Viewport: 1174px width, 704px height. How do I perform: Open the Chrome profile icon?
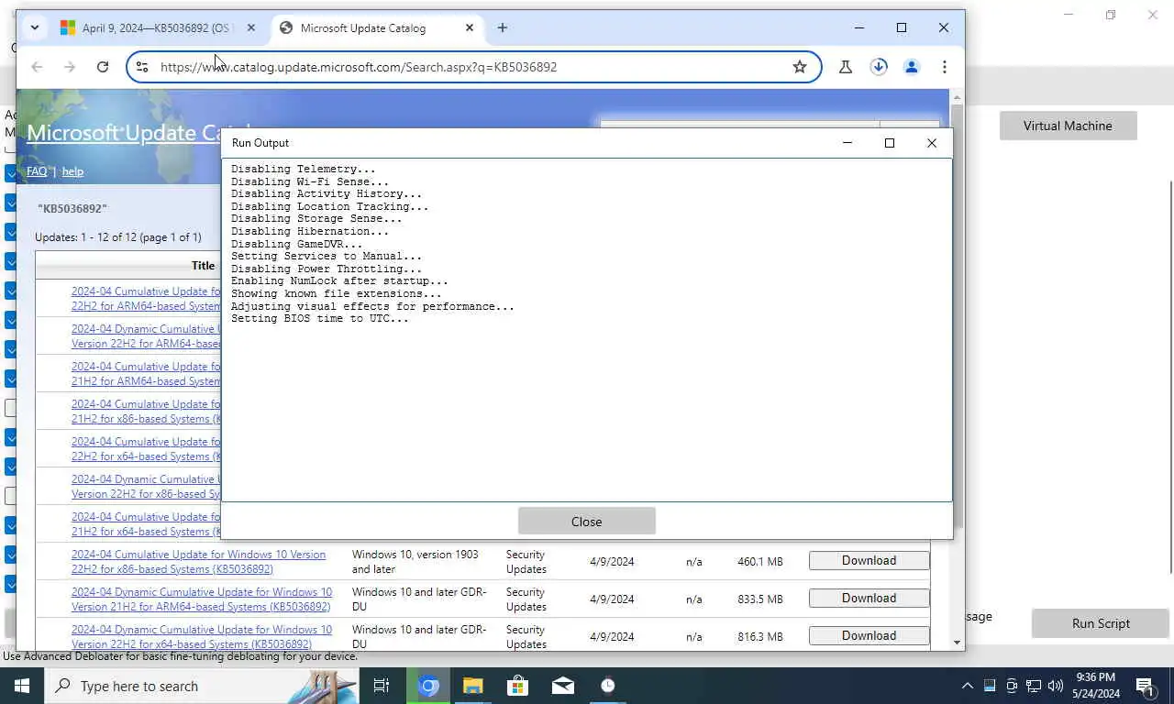click(x=912, y=67)
